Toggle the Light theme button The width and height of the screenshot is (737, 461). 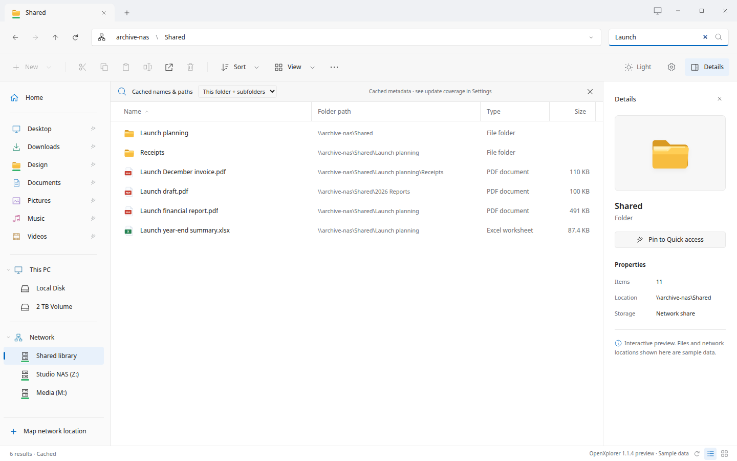(638, 67)
